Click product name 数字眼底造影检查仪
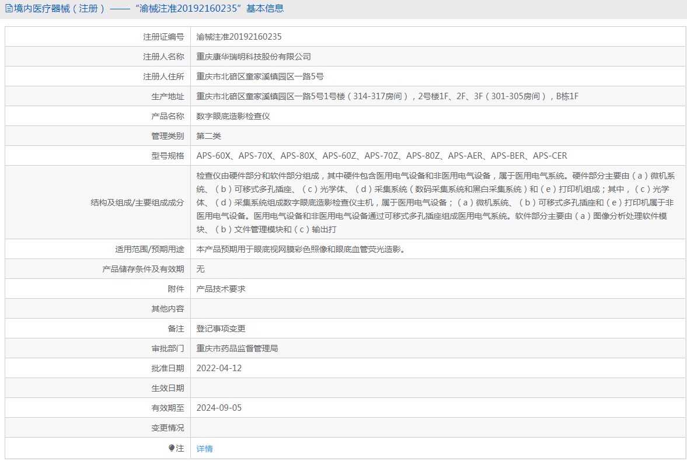The width and height of the screenshot is (687, 461). click(x=233, y=116)
